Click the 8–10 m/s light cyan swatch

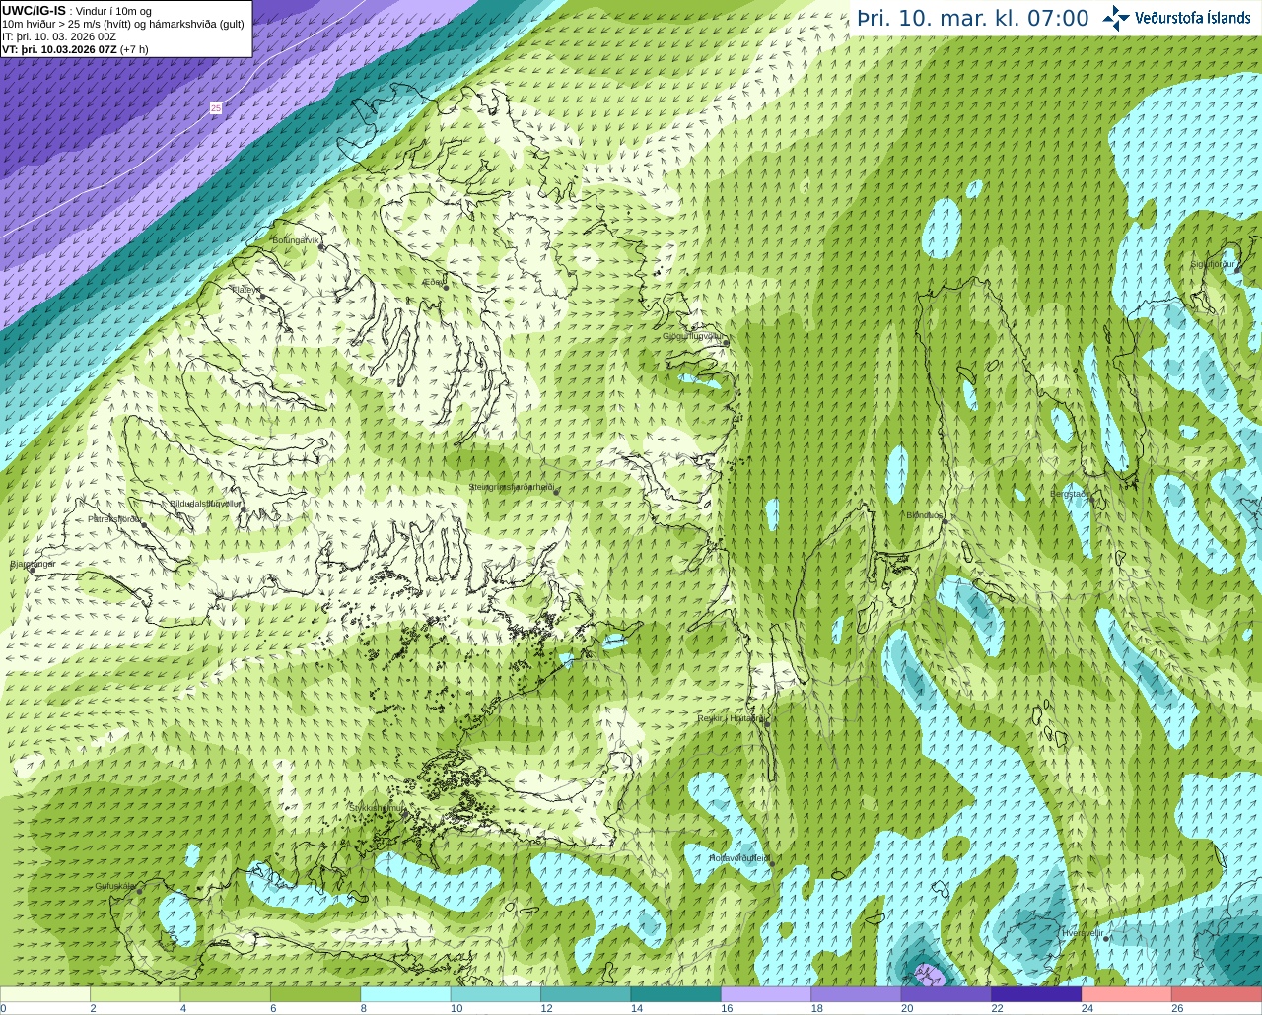tap(406, 994)
